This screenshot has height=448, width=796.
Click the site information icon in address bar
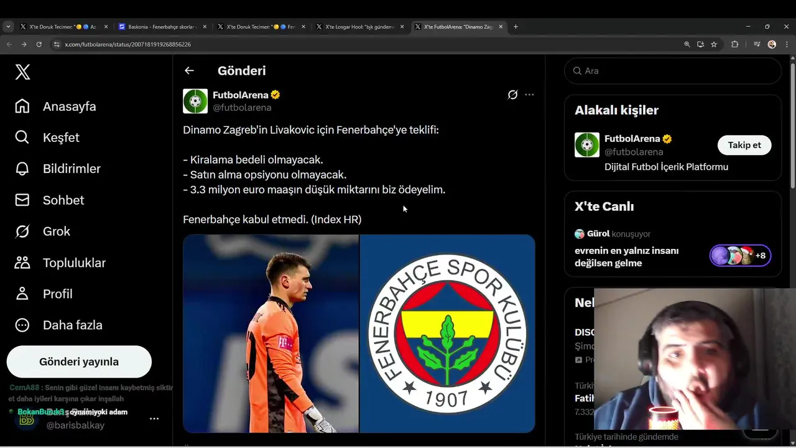[57, 44]
